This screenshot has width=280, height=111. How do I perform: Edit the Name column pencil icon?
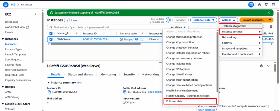pos(67,33)
